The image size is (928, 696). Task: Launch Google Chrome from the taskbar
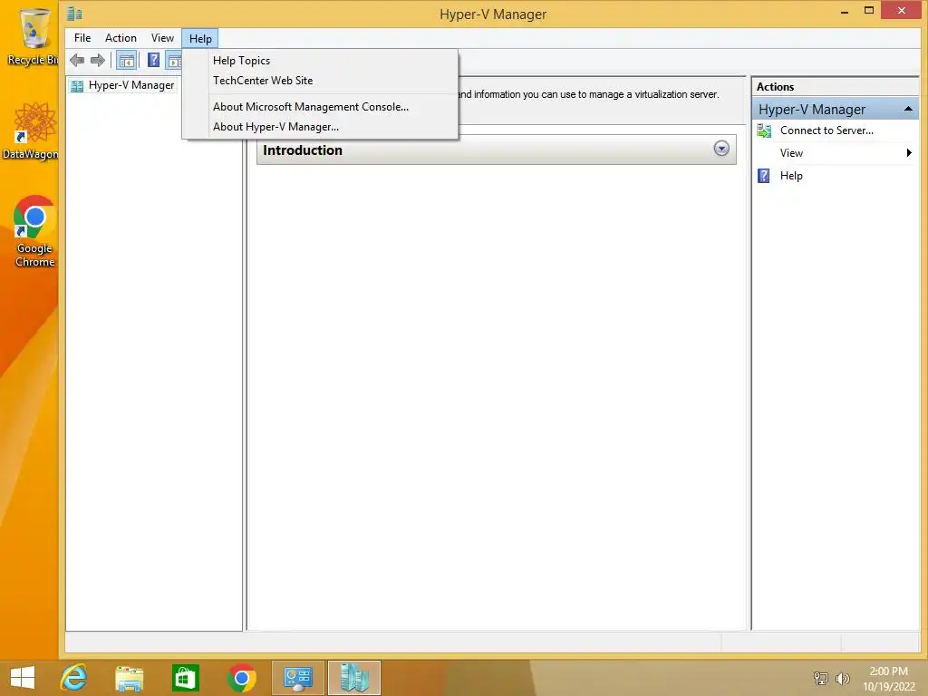pyautogui.click(x=241, y=678)
